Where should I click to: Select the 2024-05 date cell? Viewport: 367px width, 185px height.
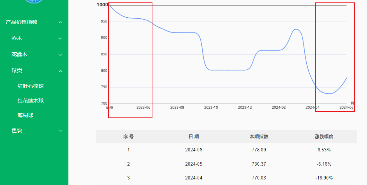[x=194, y=164]
